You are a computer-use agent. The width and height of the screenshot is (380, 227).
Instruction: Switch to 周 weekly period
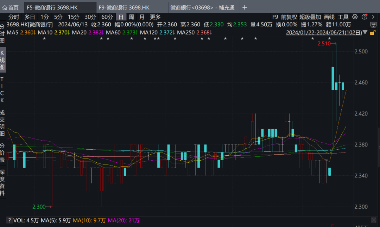coord(131,17)
